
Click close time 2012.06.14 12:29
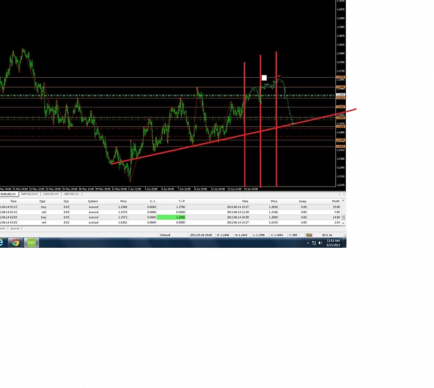[237, 212]
